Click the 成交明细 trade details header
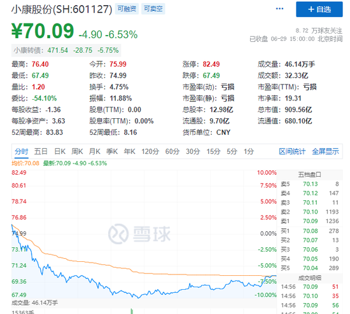The width and height of the screenshot is (350, 314). [x=310, y=278]
